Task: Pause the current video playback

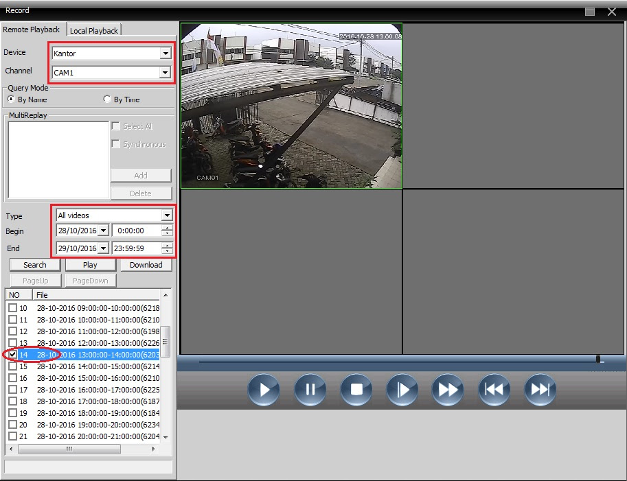Action: click(310, 389)
